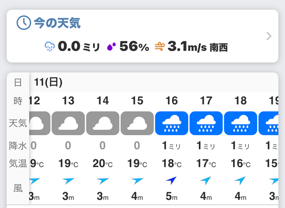The height and width of the screenshot is (208, 285).
Task: Select the cloudy icon at 13 o'clock
Action: click(x=68, y=123)
